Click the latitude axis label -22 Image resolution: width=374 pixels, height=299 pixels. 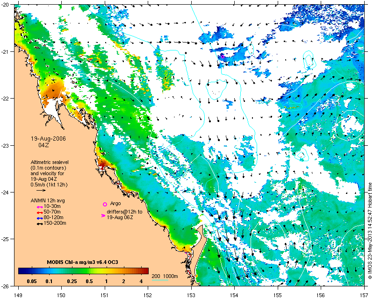(x=5, y=99)
